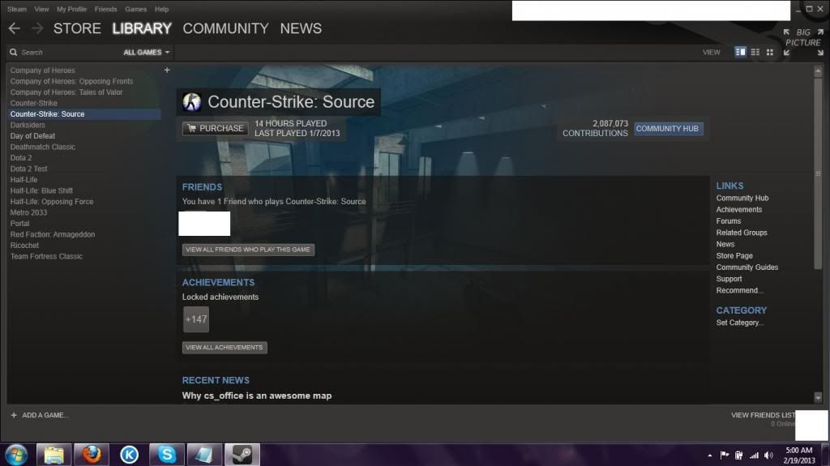Click Set Category... link
Image resolution: width=830 pixels, height=466 pixels.
pos(740,323)
